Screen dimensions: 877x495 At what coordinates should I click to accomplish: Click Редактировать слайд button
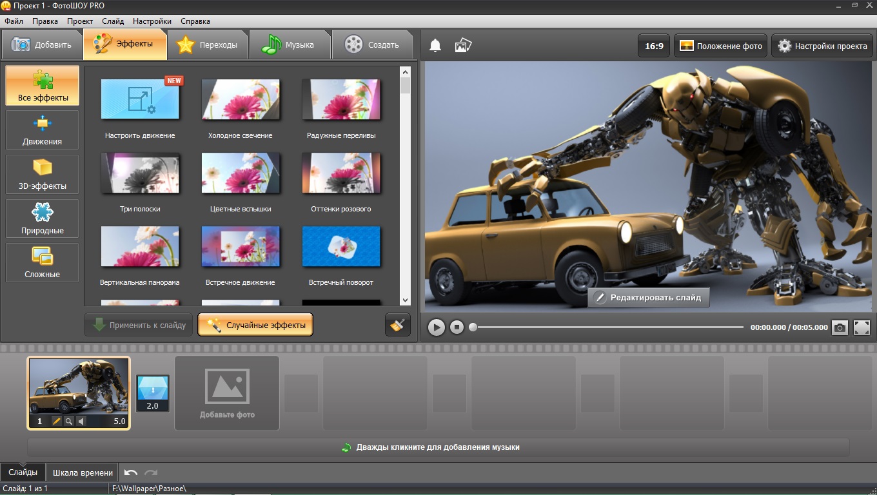648,297
